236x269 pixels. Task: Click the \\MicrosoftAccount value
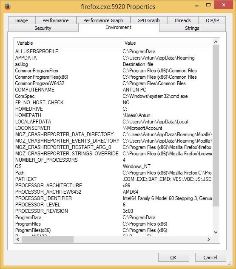click(x=142, y=128)
